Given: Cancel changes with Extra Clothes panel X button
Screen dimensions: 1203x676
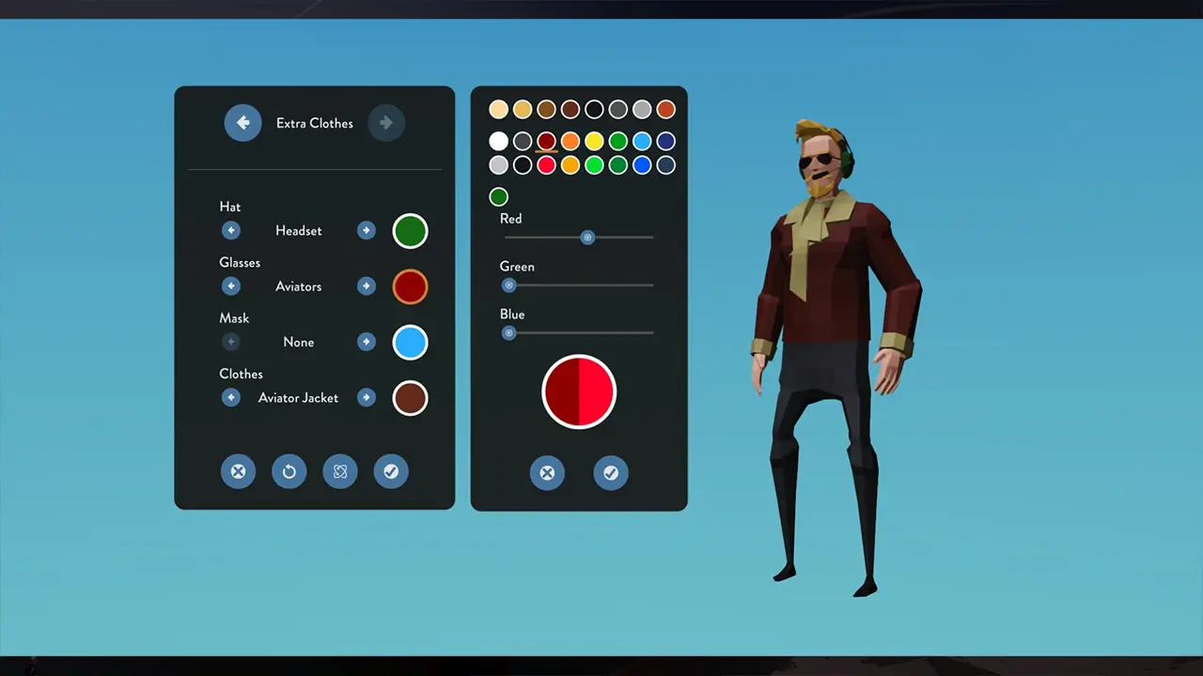Looking at the screenshot, I should pyautogui.click(x=238, y=471).
